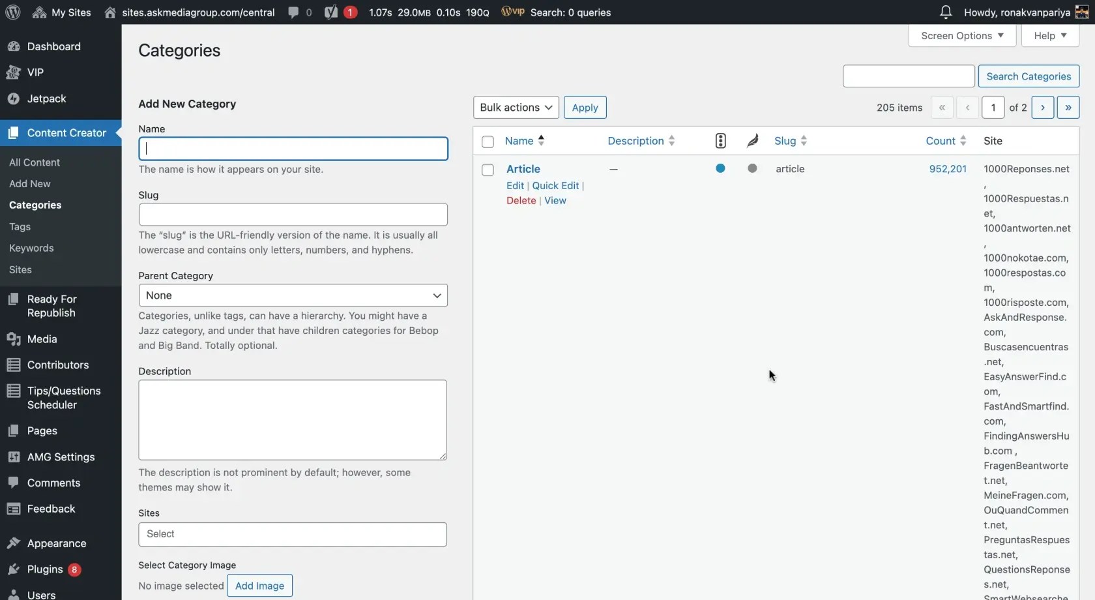Image resolution: width=1095 pixels, height=600 pixels.
Task: Open Tags in Content Creator submenu
Action: [20, 227]
